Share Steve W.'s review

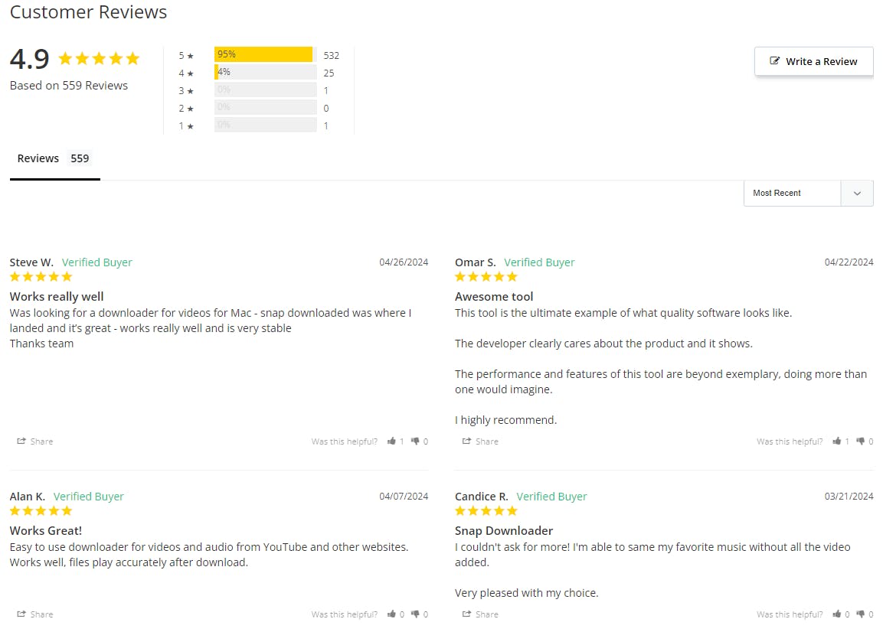(x=35, y=441)
